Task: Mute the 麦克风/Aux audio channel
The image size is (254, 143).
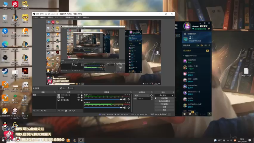Action: click(124, 99)
